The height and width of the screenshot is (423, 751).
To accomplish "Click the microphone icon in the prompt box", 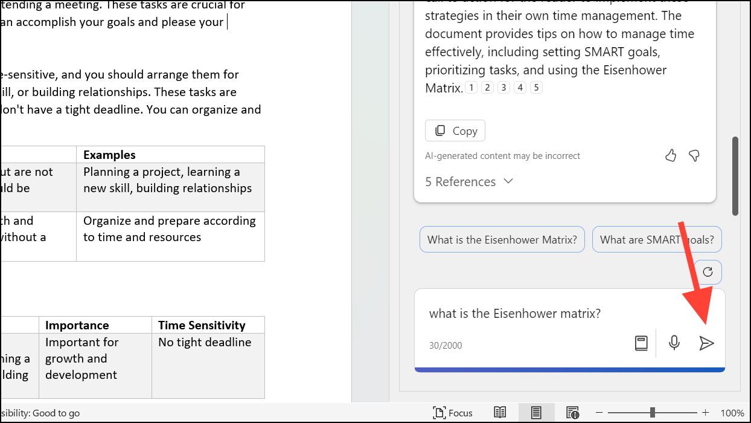I will [x=674, y=343].
